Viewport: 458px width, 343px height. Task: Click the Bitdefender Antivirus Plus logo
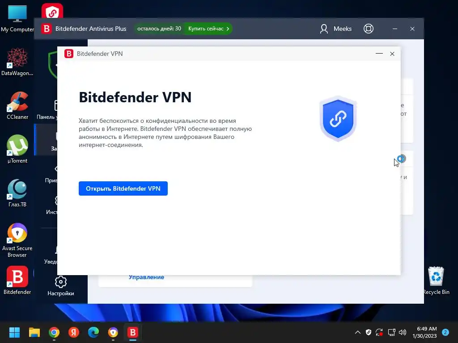point(46,29)
